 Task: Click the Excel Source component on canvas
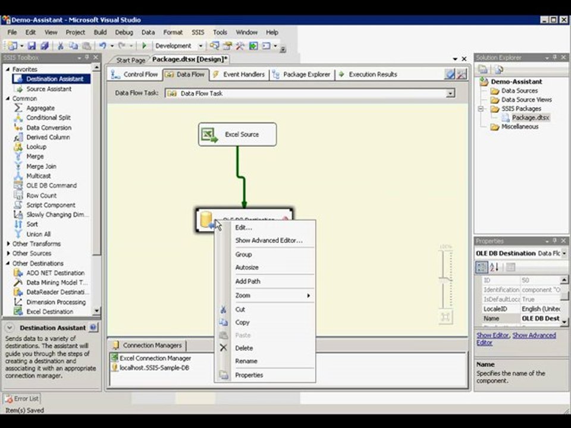point(237,134)
